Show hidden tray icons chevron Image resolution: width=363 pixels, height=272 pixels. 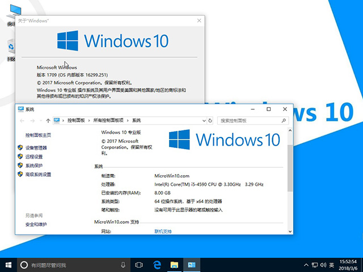point(306,265)
